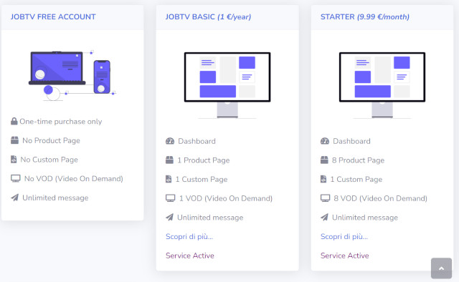The image size is (459, 282).
Task: Click the STARTER (9.99 €/month) heading
Action: tap(365, 17)
